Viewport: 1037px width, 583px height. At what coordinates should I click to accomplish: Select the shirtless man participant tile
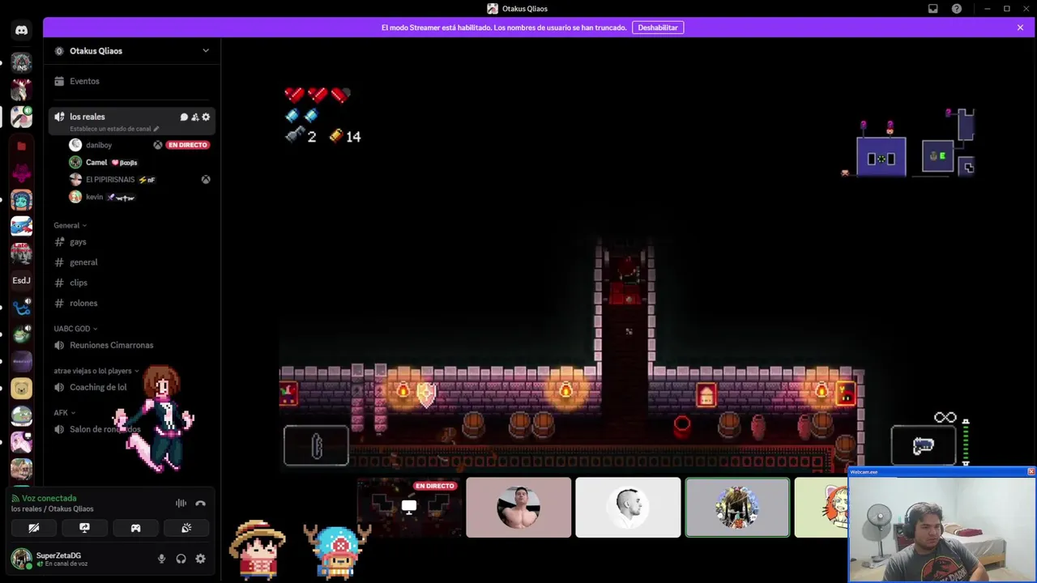pyautogui.click(x=518, y=508)
